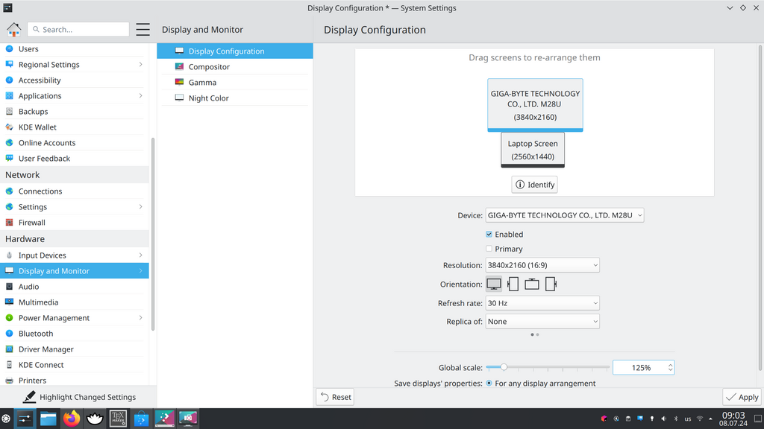Open Firefox from the taskbar

coord(72,419)
